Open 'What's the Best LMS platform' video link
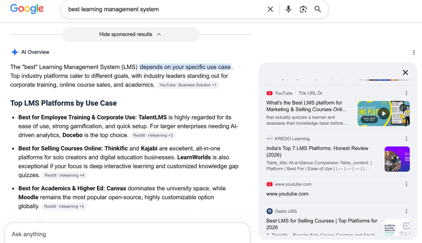This screenshot has height=243, width=422. coord(307,106)
